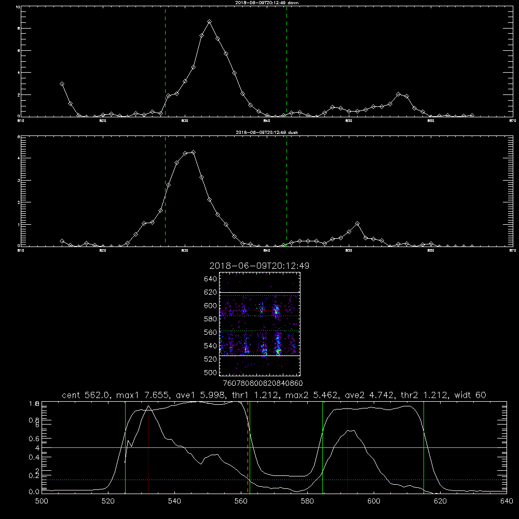This screenshot has height=519, width=519.
Task: Click the timestamp title above the spectral image
Action: [259, 266]
